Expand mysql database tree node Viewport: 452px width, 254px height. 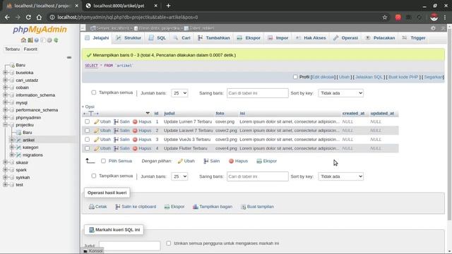pos(5,102)
